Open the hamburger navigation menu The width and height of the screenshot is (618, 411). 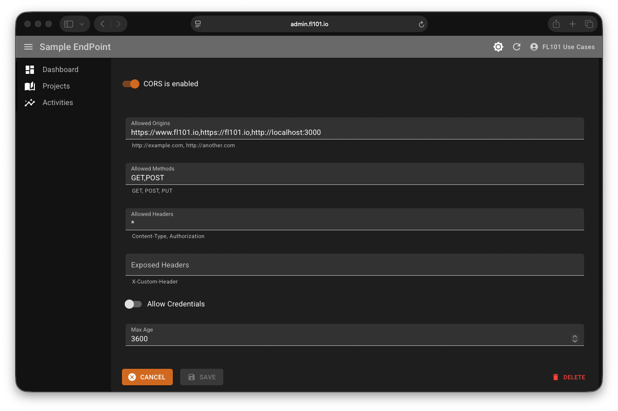pos(28,47)
